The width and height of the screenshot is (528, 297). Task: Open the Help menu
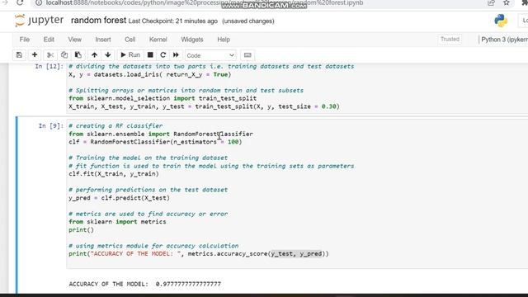coord(224,40)
